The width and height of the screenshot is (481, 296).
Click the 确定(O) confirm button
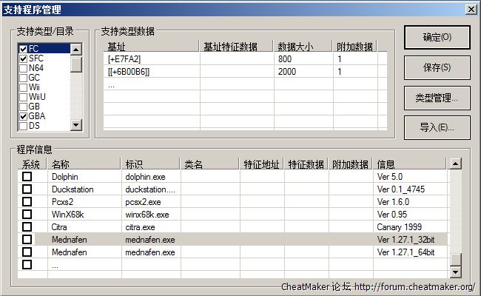pyautogui.click(x=437, y=37)
